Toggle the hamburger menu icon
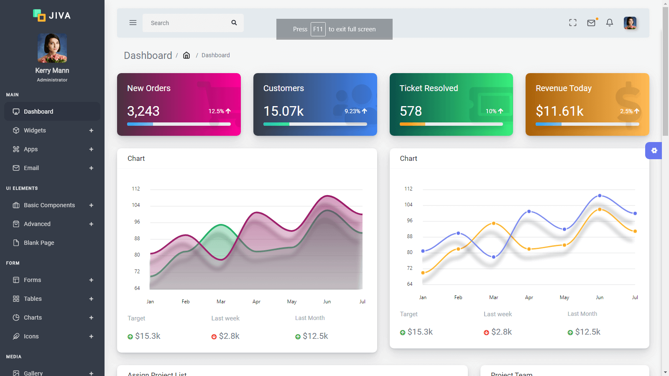Screen dimensions: 669x376 [x=133, y=23]
